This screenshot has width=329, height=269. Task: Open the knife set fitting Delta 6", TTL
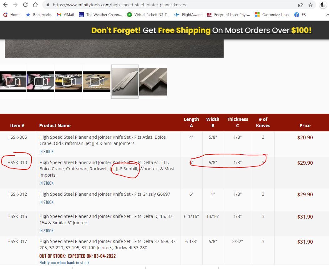(107, 169)
